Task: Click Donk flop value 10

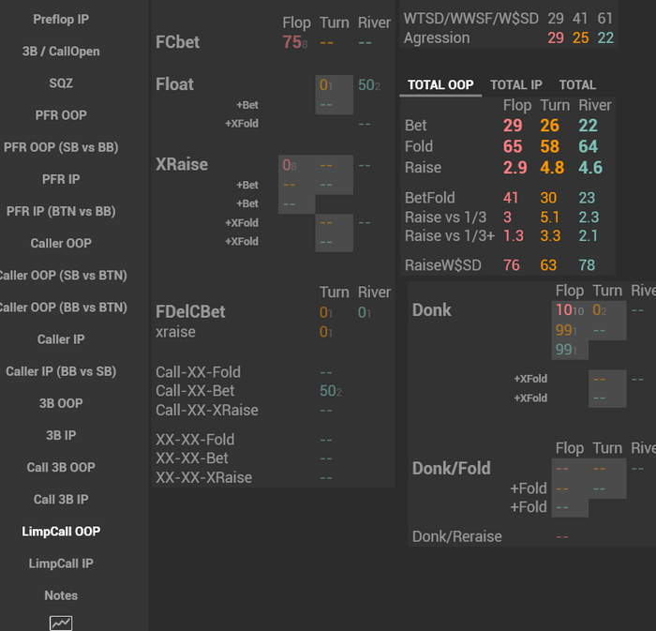Action: (x=564, y=310)
